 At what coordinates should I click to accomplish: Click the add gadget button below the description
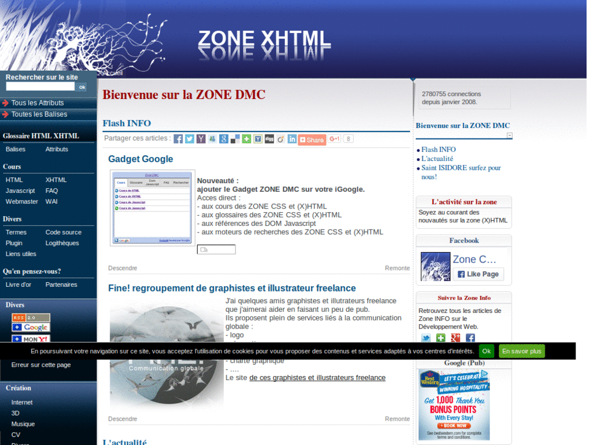(216, 249)
